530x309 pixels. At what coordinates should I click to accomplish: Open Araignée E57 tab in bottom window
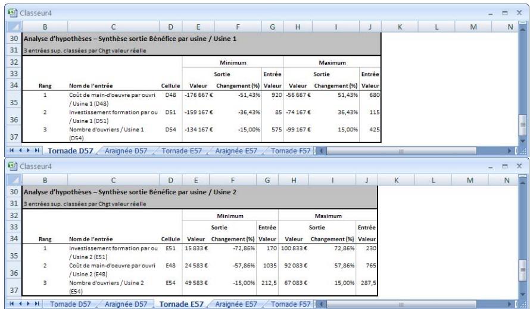click(x=236, y=304)
